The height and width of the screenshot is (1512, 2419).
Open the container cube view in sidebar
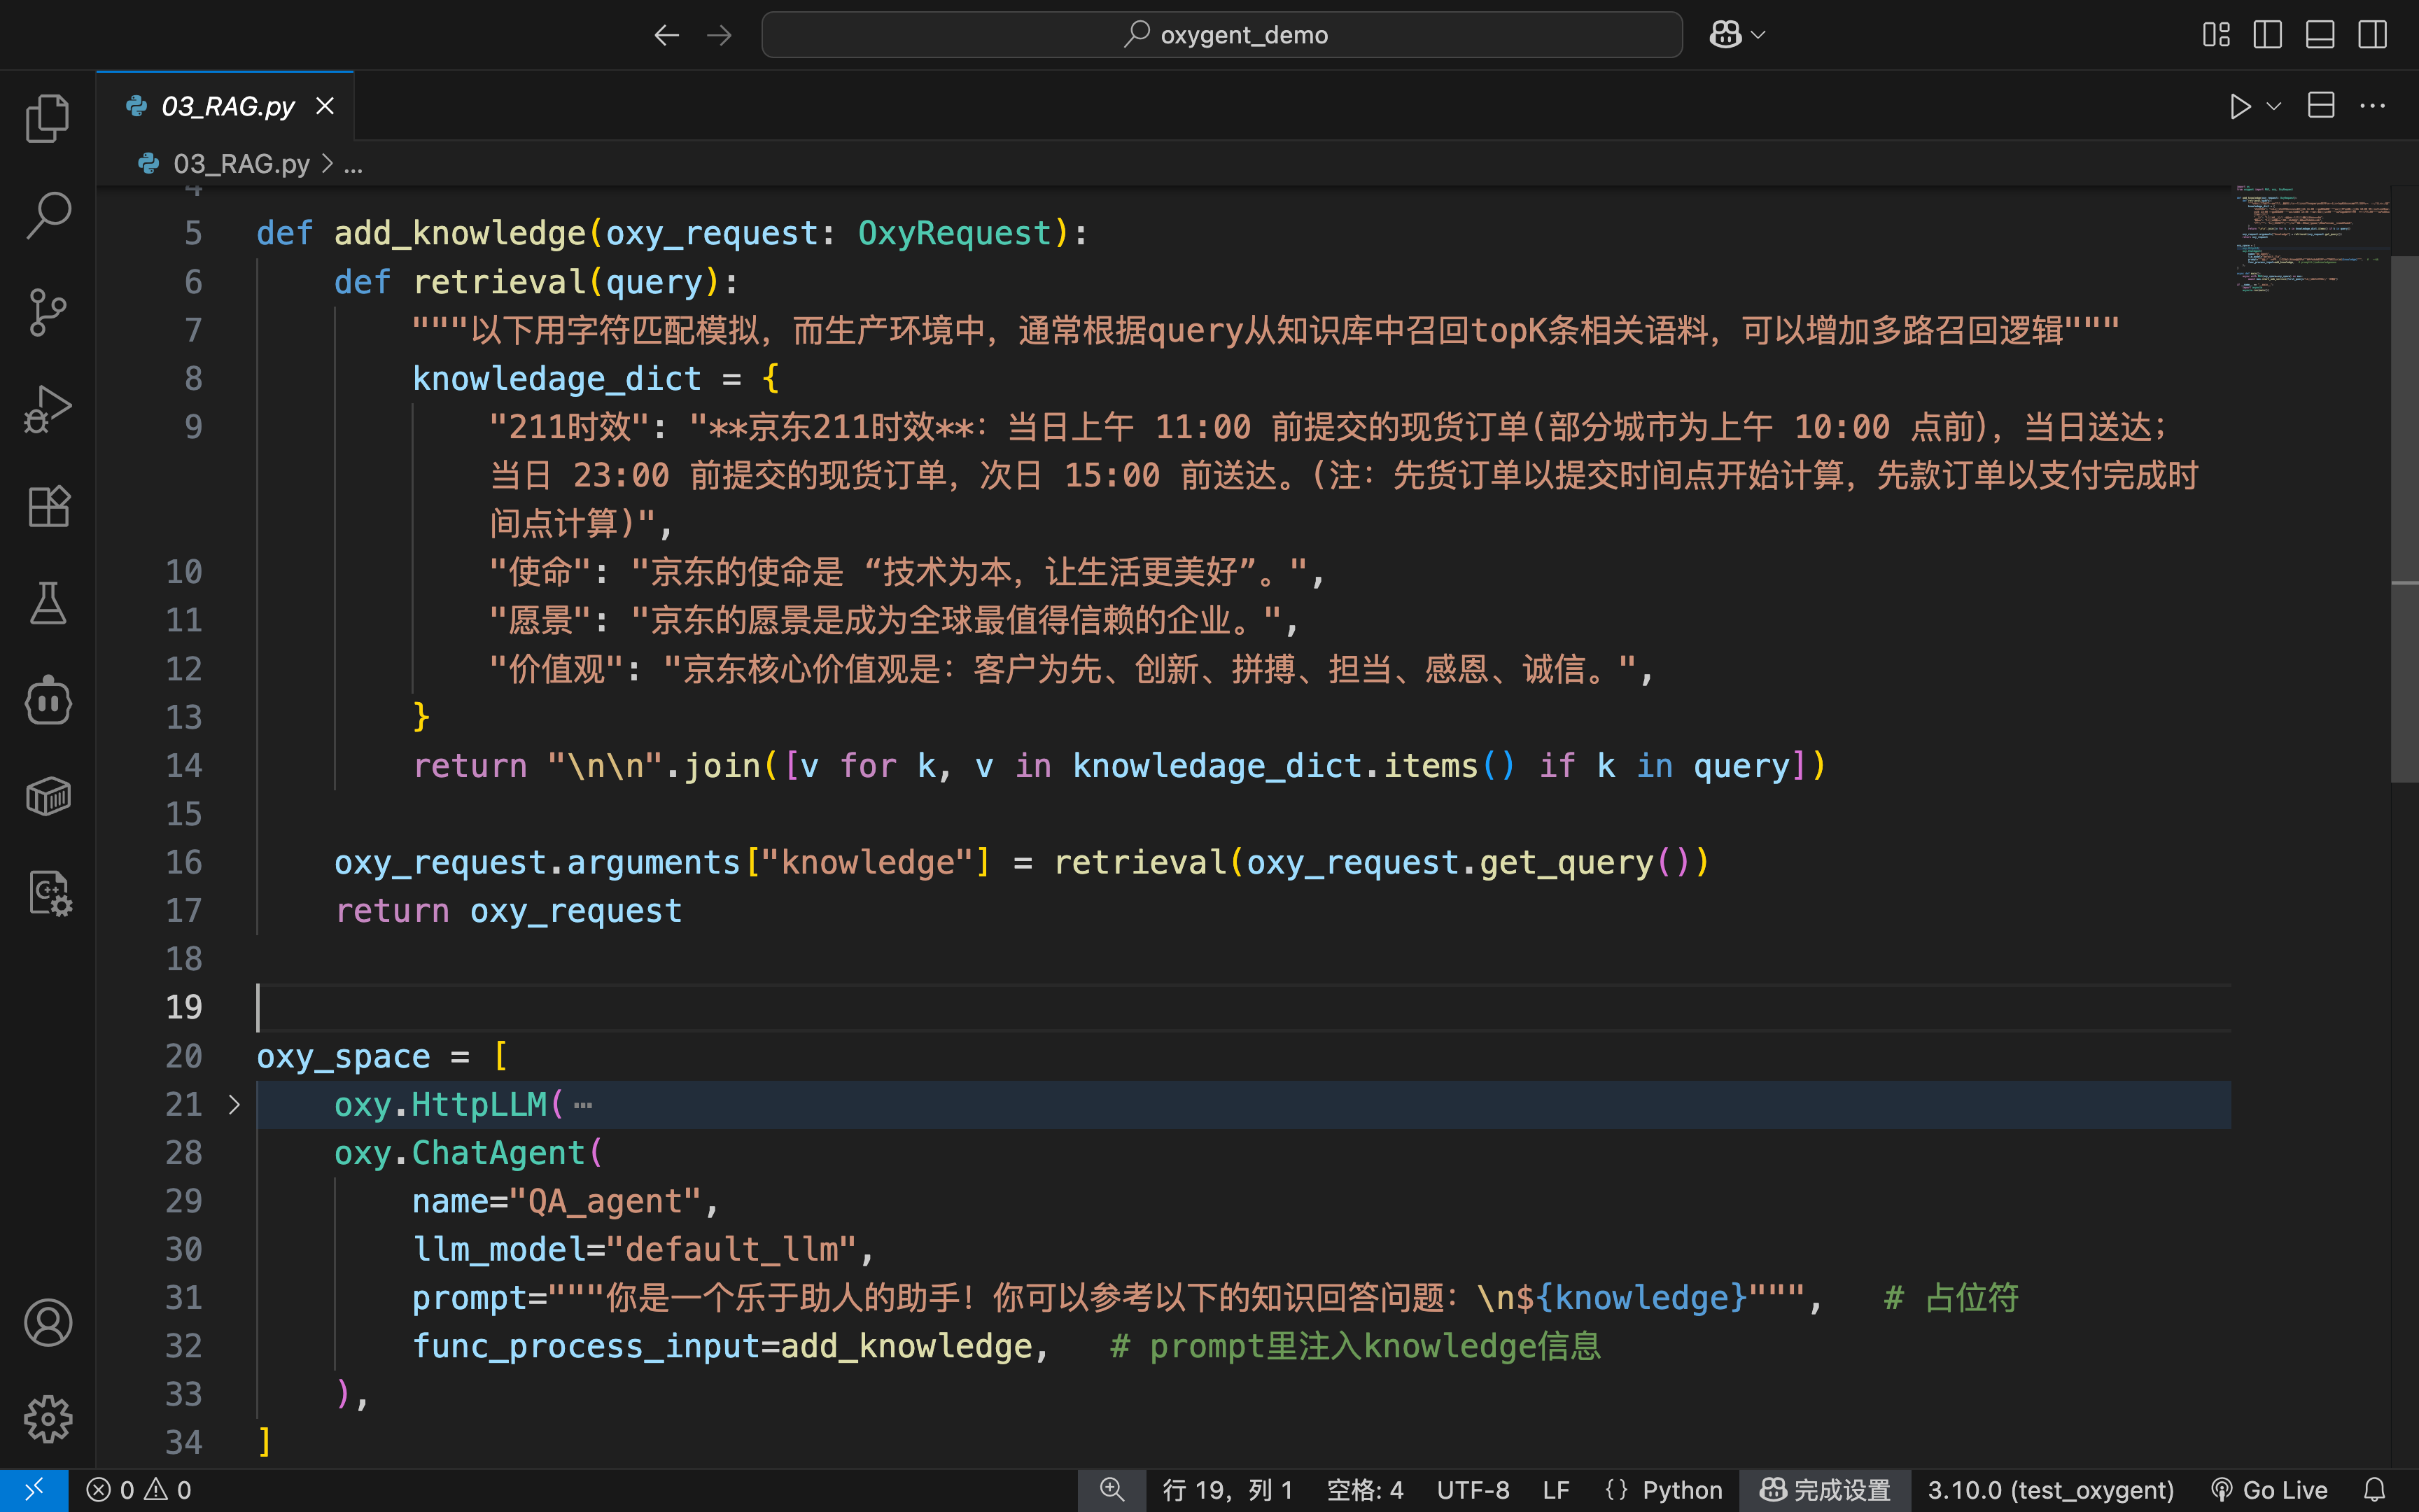(47, 797)
